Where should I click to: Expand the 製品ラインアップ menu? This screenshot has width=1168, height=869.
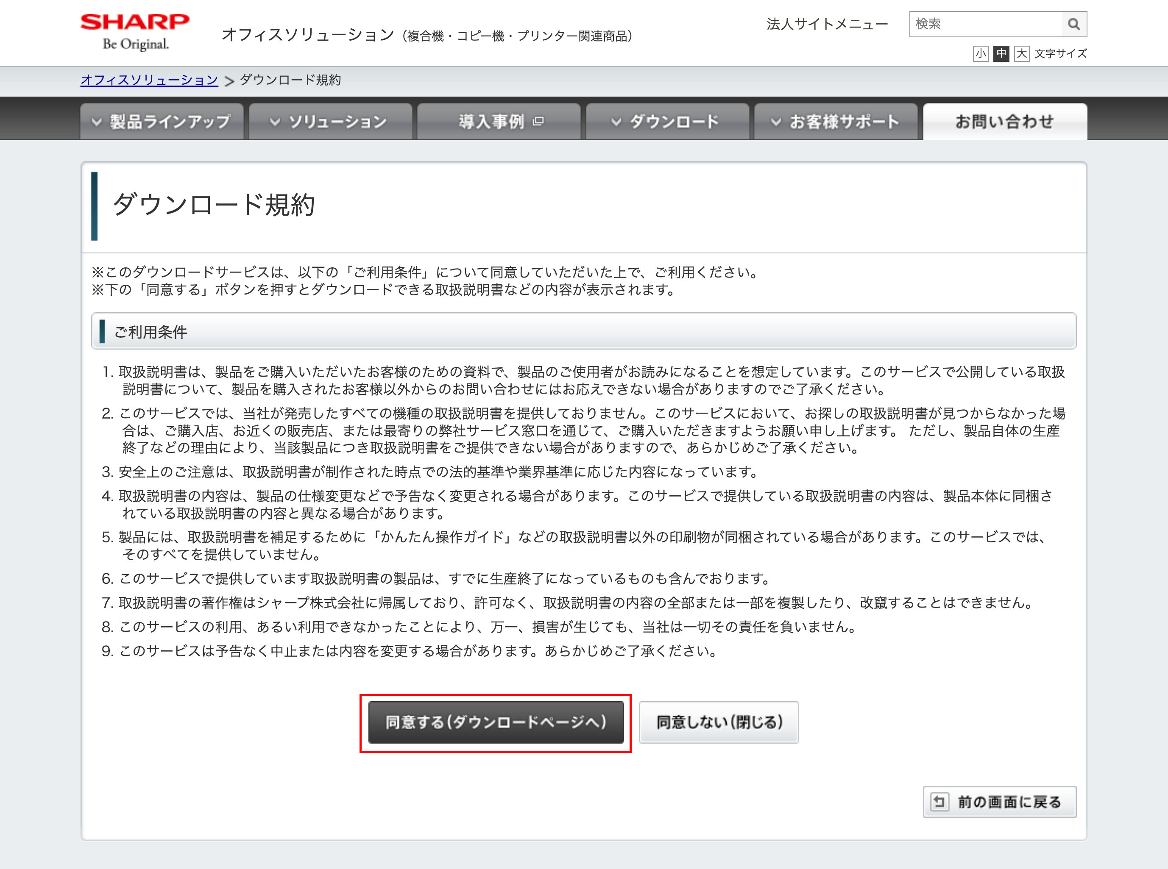[x=162, y=122]
